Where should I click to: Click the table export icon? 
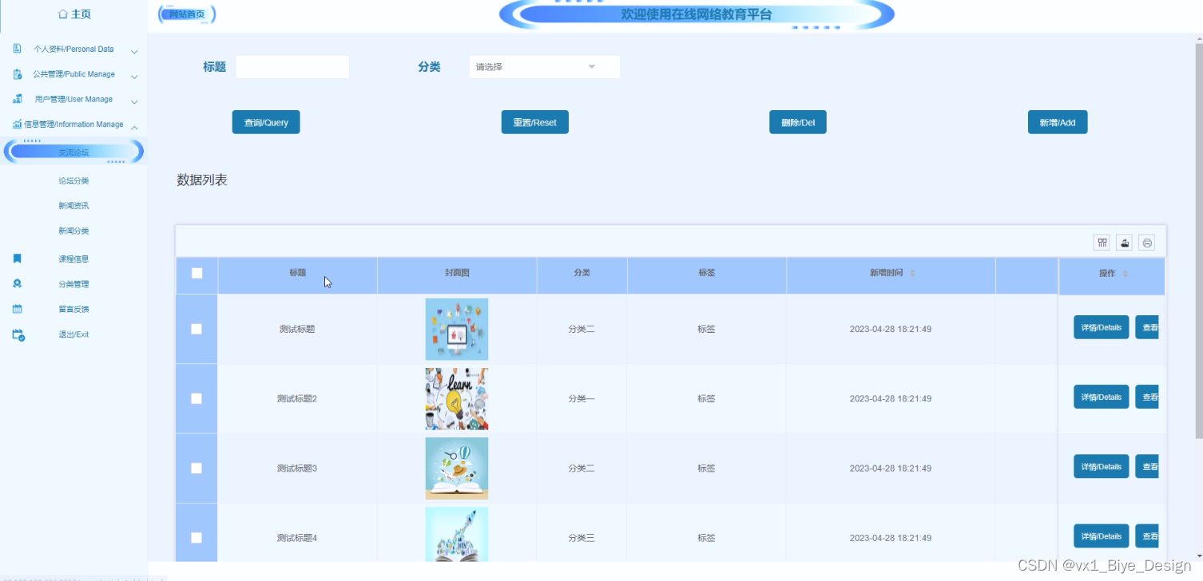(1124, 243)
